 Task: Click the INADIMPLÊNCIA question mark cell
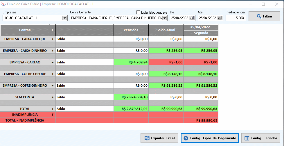(x=53, y=114)
